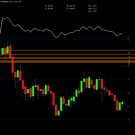The height and width of the screenshot is (135, 135).
Task: Click the close value 'C: 36.66'
Action: (x=49, y=9)
